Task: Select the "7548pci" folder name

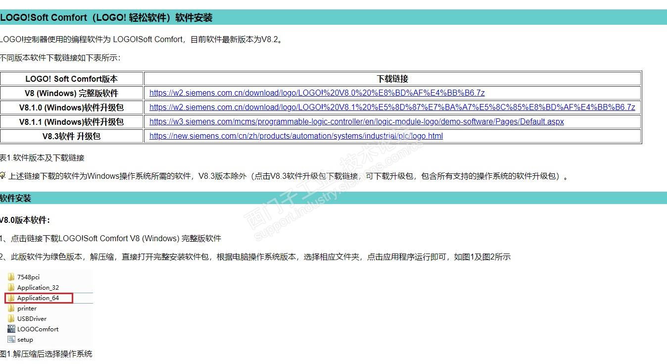Action: point(28,277)
